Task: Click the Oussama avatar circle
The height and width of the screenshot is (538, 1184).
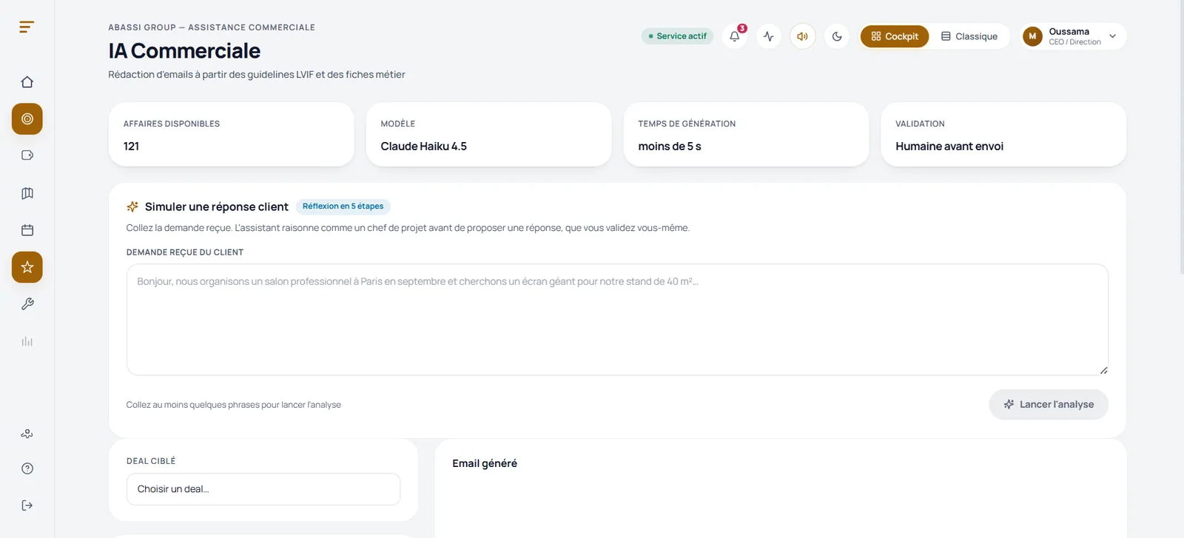Action: pyautogui.click(x=1032, y=36)
